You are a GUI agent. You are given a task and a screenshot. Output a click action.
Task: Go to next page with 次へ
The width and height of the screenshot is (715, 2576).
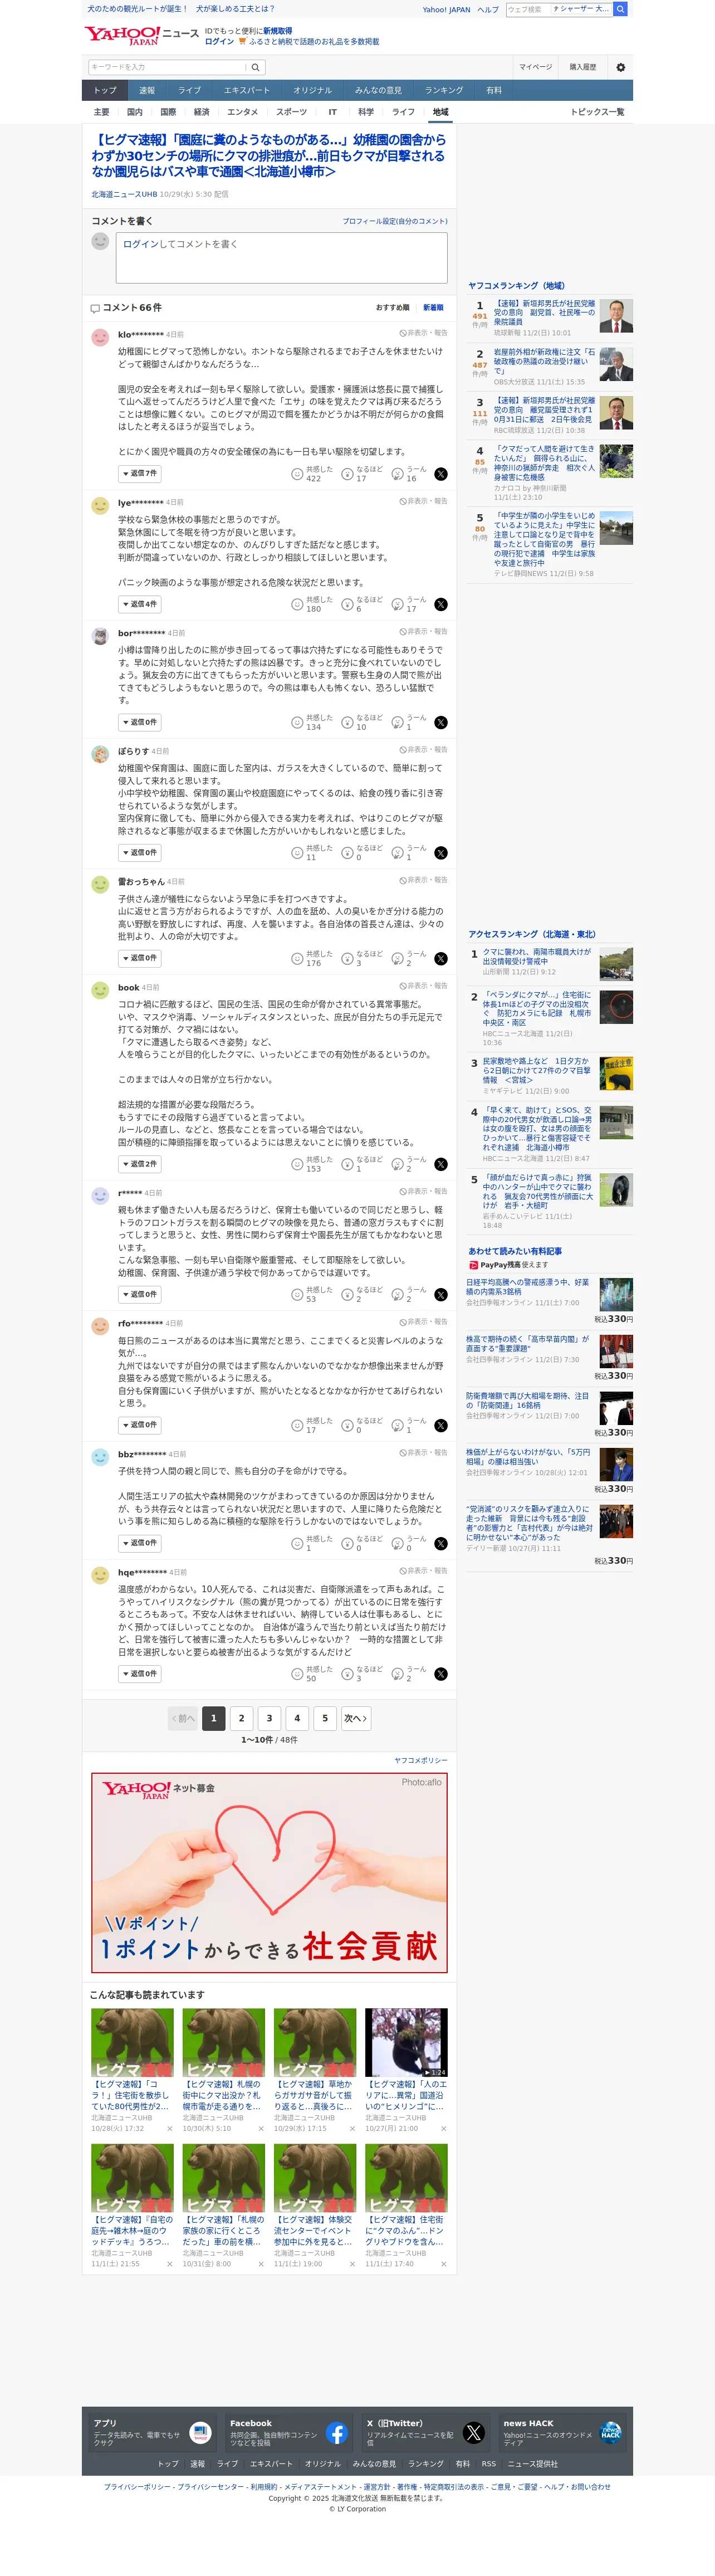coord(356,1719)
